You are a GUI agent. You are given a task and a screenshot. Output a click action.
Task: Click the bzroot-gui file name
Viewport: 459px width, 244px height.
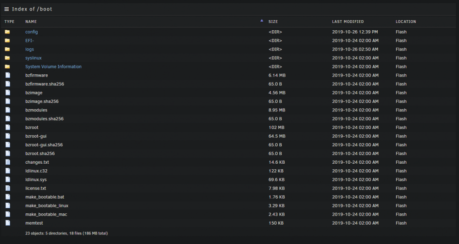36,136
